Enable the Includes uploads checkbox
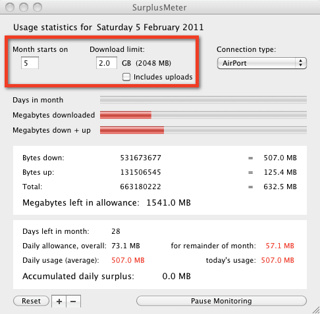The height and width of the screenshot is (314, 320). [126, 77]
